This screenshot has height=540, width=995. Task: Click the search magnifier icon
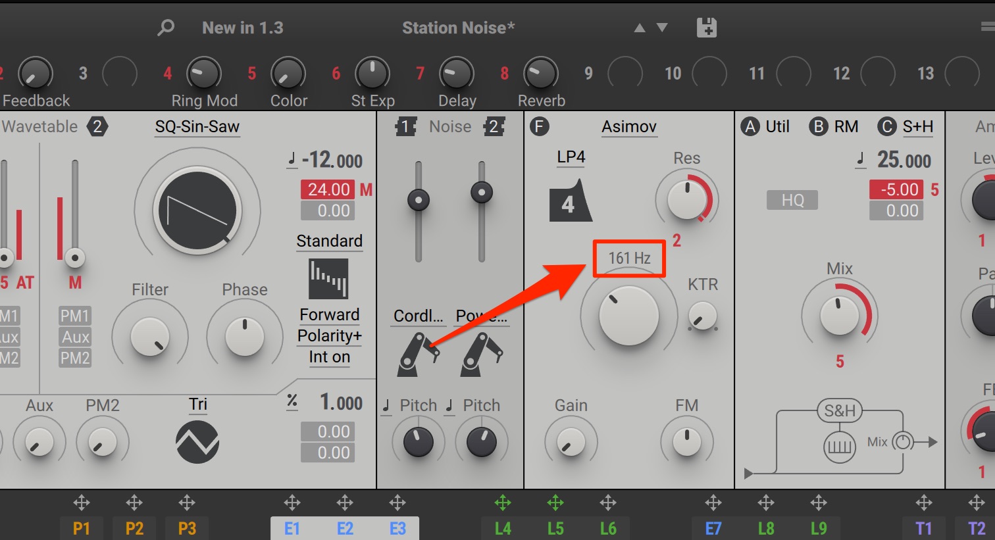click(x=166, y=28)
